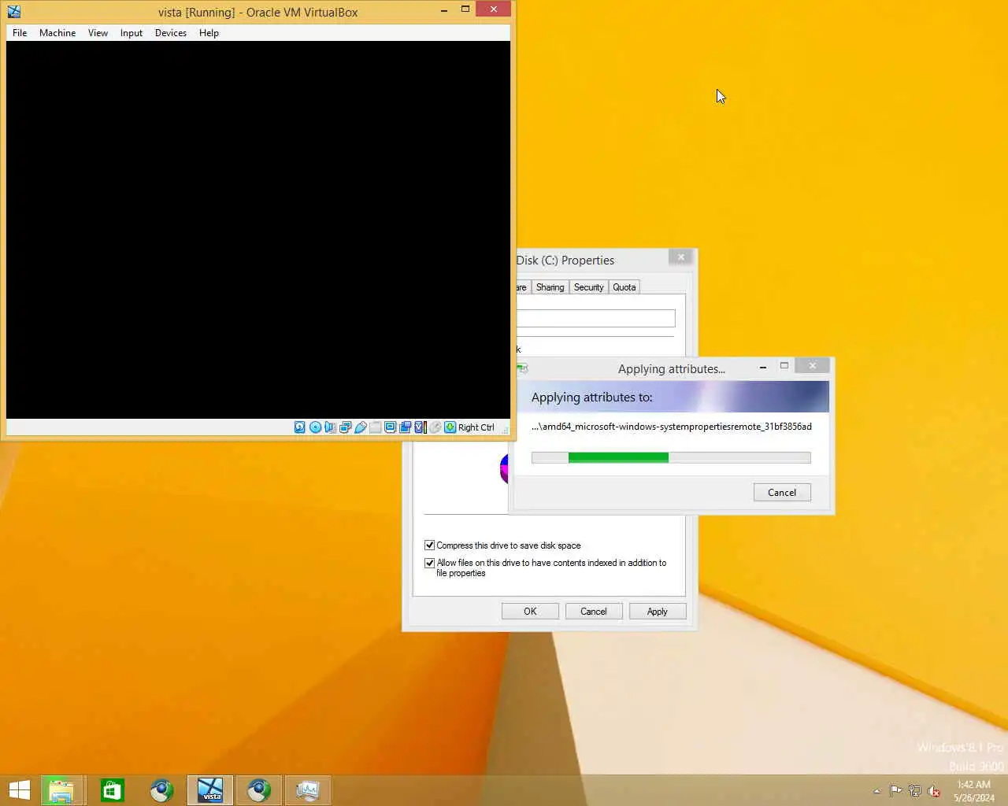Click OK in Disk (C:) Properties
Viewport: 1008px width, 806px height.
530,612
